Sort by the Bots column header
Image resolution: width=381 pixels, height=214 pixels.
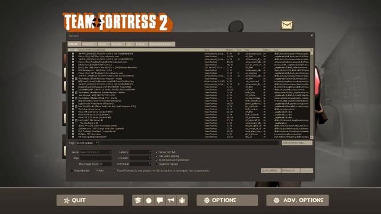[240, 50]
